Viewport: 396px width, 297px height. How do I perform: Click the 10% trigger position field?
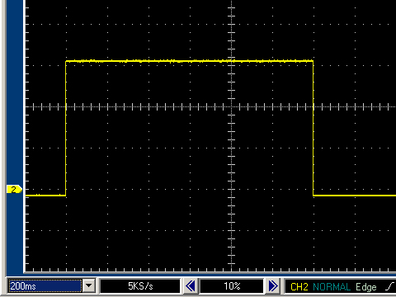pos(232,286)
